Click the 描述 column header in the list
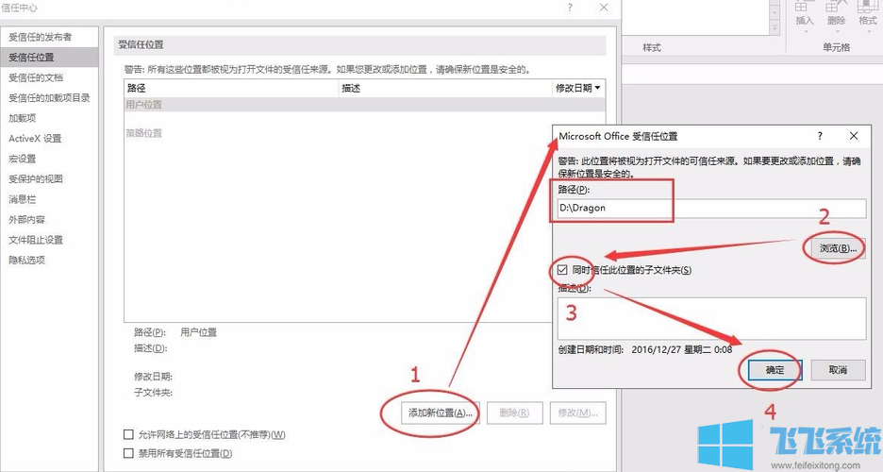The image size is (883, 472). [445, 88]
